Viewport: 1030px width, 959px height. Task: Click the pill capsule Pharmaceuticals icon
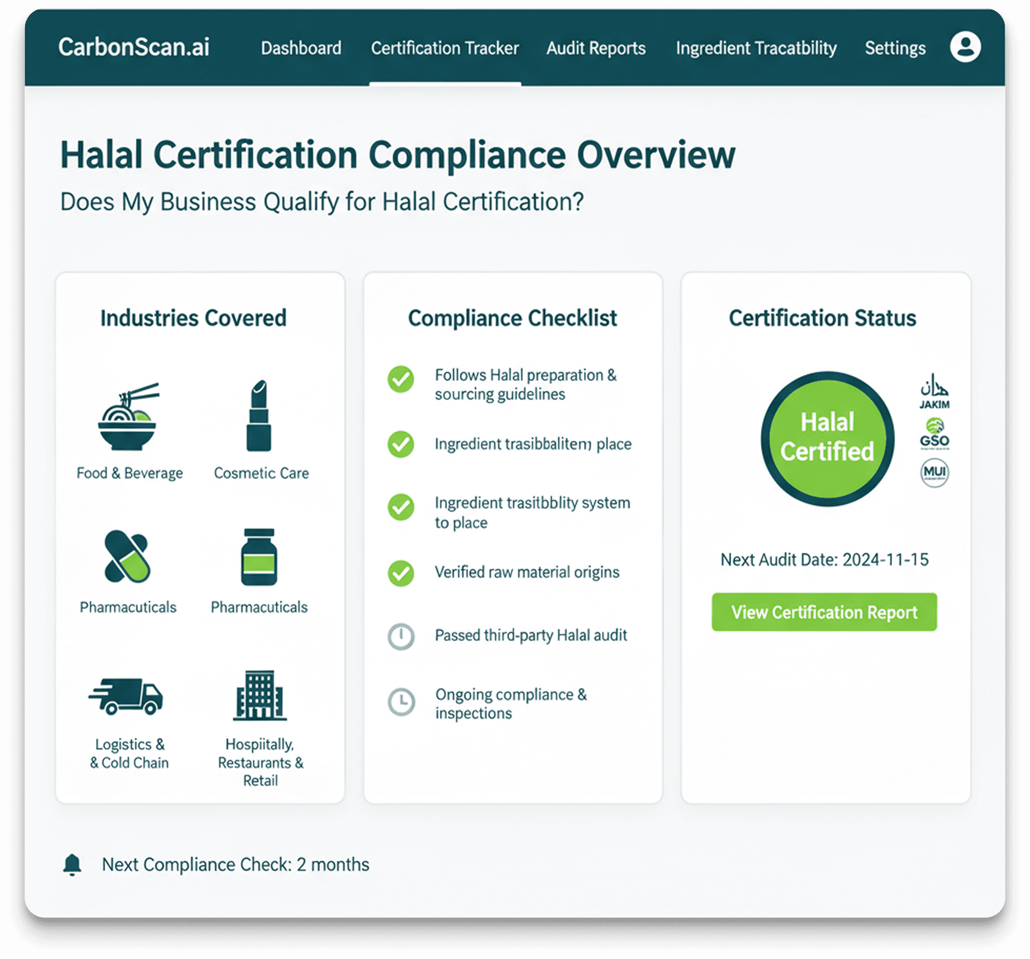[x=127, y=557]
